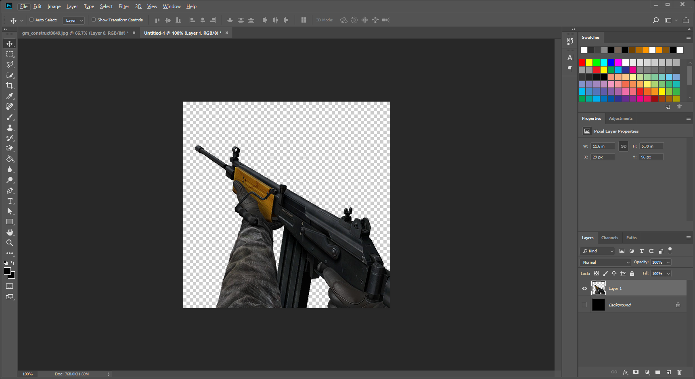Select the Rectangular Marquee tool
The width and height of the screenshot is (695, 379).
10,54
